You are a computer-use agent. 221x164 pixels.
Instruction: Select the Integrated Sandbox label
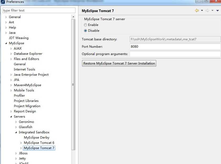click(34, 132)
